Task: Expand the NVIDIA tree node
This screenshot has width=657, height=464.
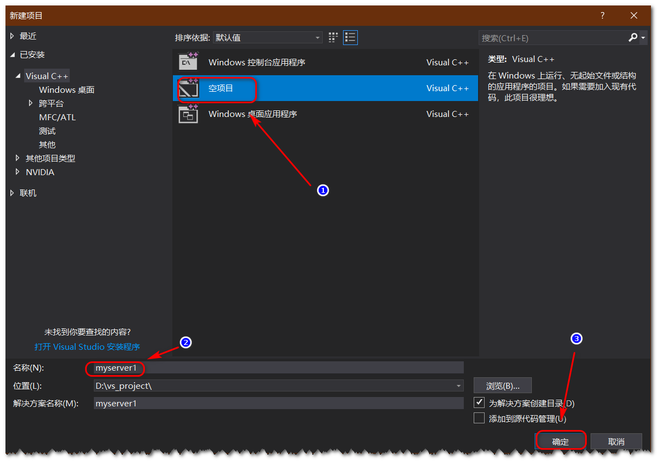Action: click(x=18, y=172)
